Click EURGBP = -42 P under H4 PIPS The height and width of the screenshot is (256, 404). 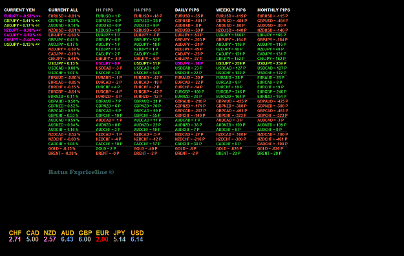148,92
